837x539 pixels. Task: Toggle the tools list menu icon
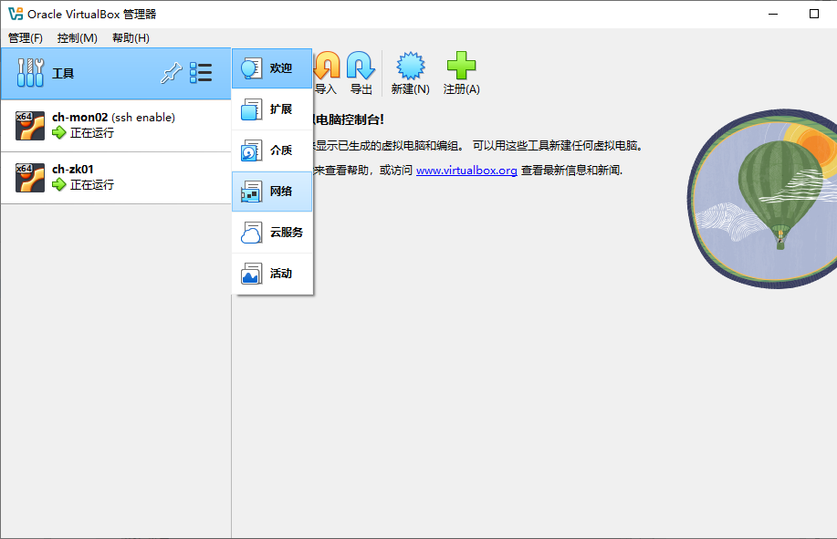pyautogui.click(x=201, y=73)
